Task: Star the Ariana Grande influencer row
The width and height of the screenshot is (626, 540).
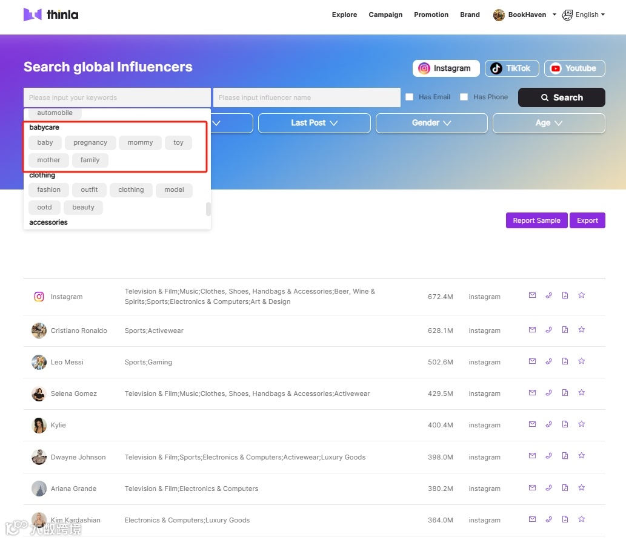Action: pos(581,488)
